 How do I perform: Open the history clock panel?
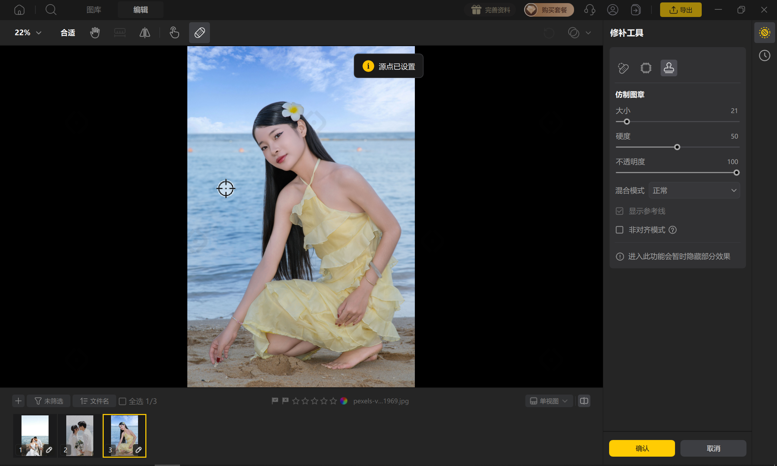tap(765, 55)
